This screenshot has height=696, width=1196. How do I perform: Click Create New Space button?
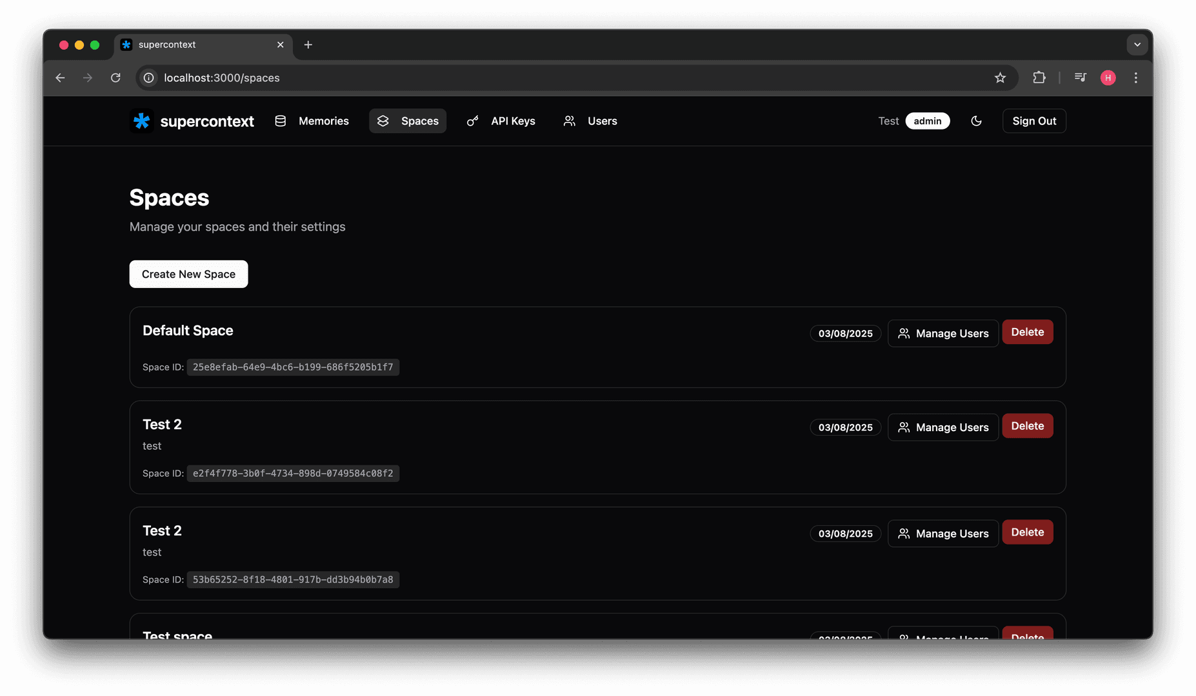pyautogui.click(x=188, y=274)
